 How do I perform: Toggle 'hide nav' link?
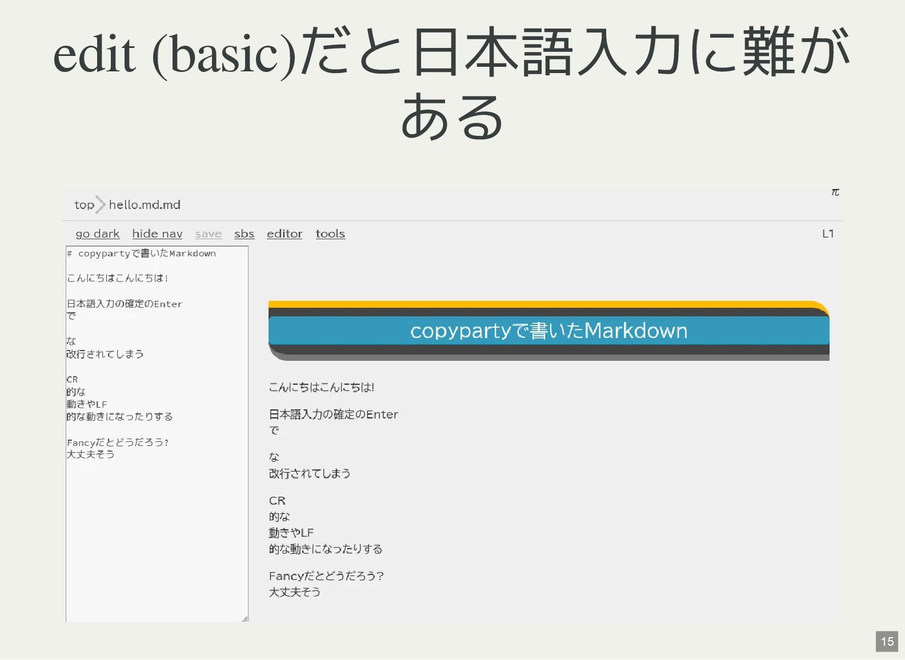157,234
